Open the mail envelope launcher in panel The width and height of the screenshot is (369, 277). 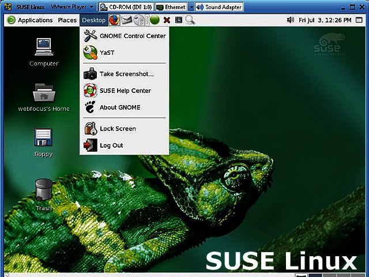(x=127, y=20)
